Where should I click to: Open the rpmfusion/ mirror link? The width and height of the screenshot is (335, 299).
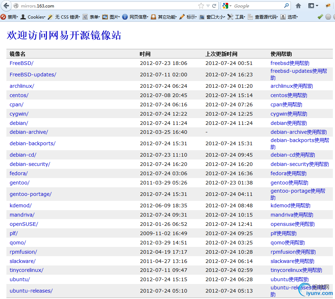pyautogui.click(x=23, y=252)
